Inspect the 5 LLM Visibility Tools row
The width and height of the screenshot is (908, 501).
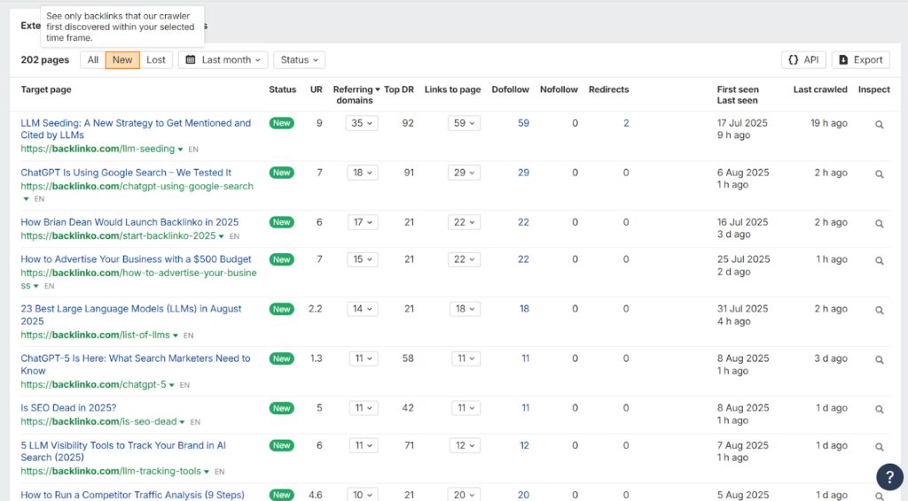879,447
